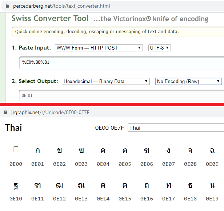Select the Thai character ข at 0E02
This screenshot has width=224, height=211.
click(59, 151)
